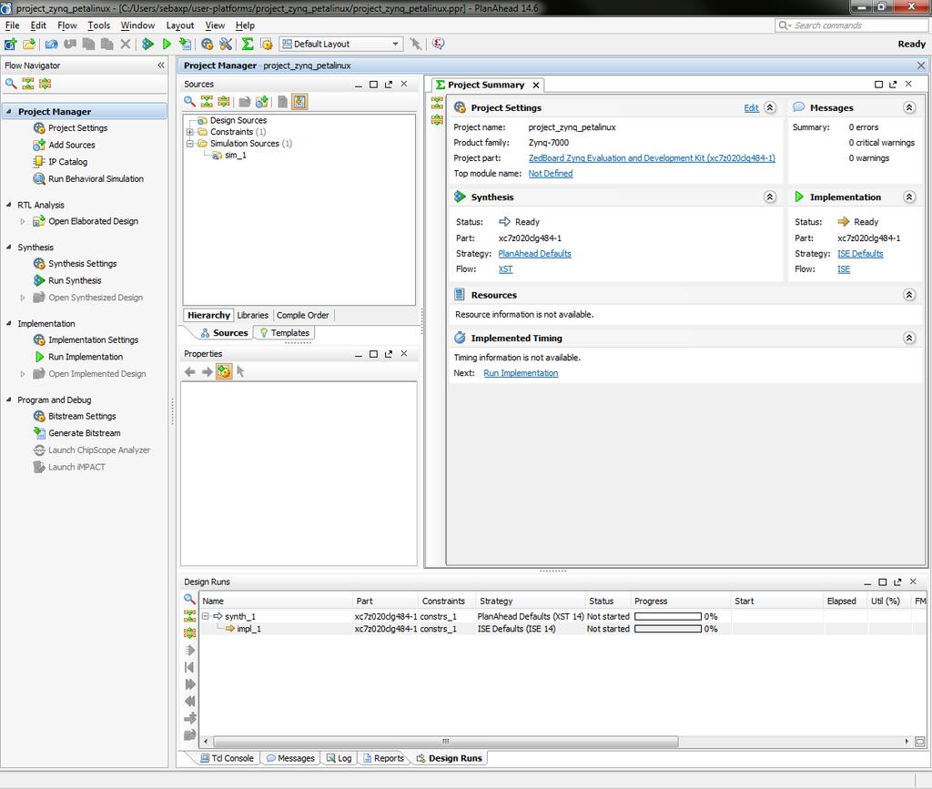The image size is (932, 789).
Task: Click the search icon in Design Runs panel
Action: [189, 599]
